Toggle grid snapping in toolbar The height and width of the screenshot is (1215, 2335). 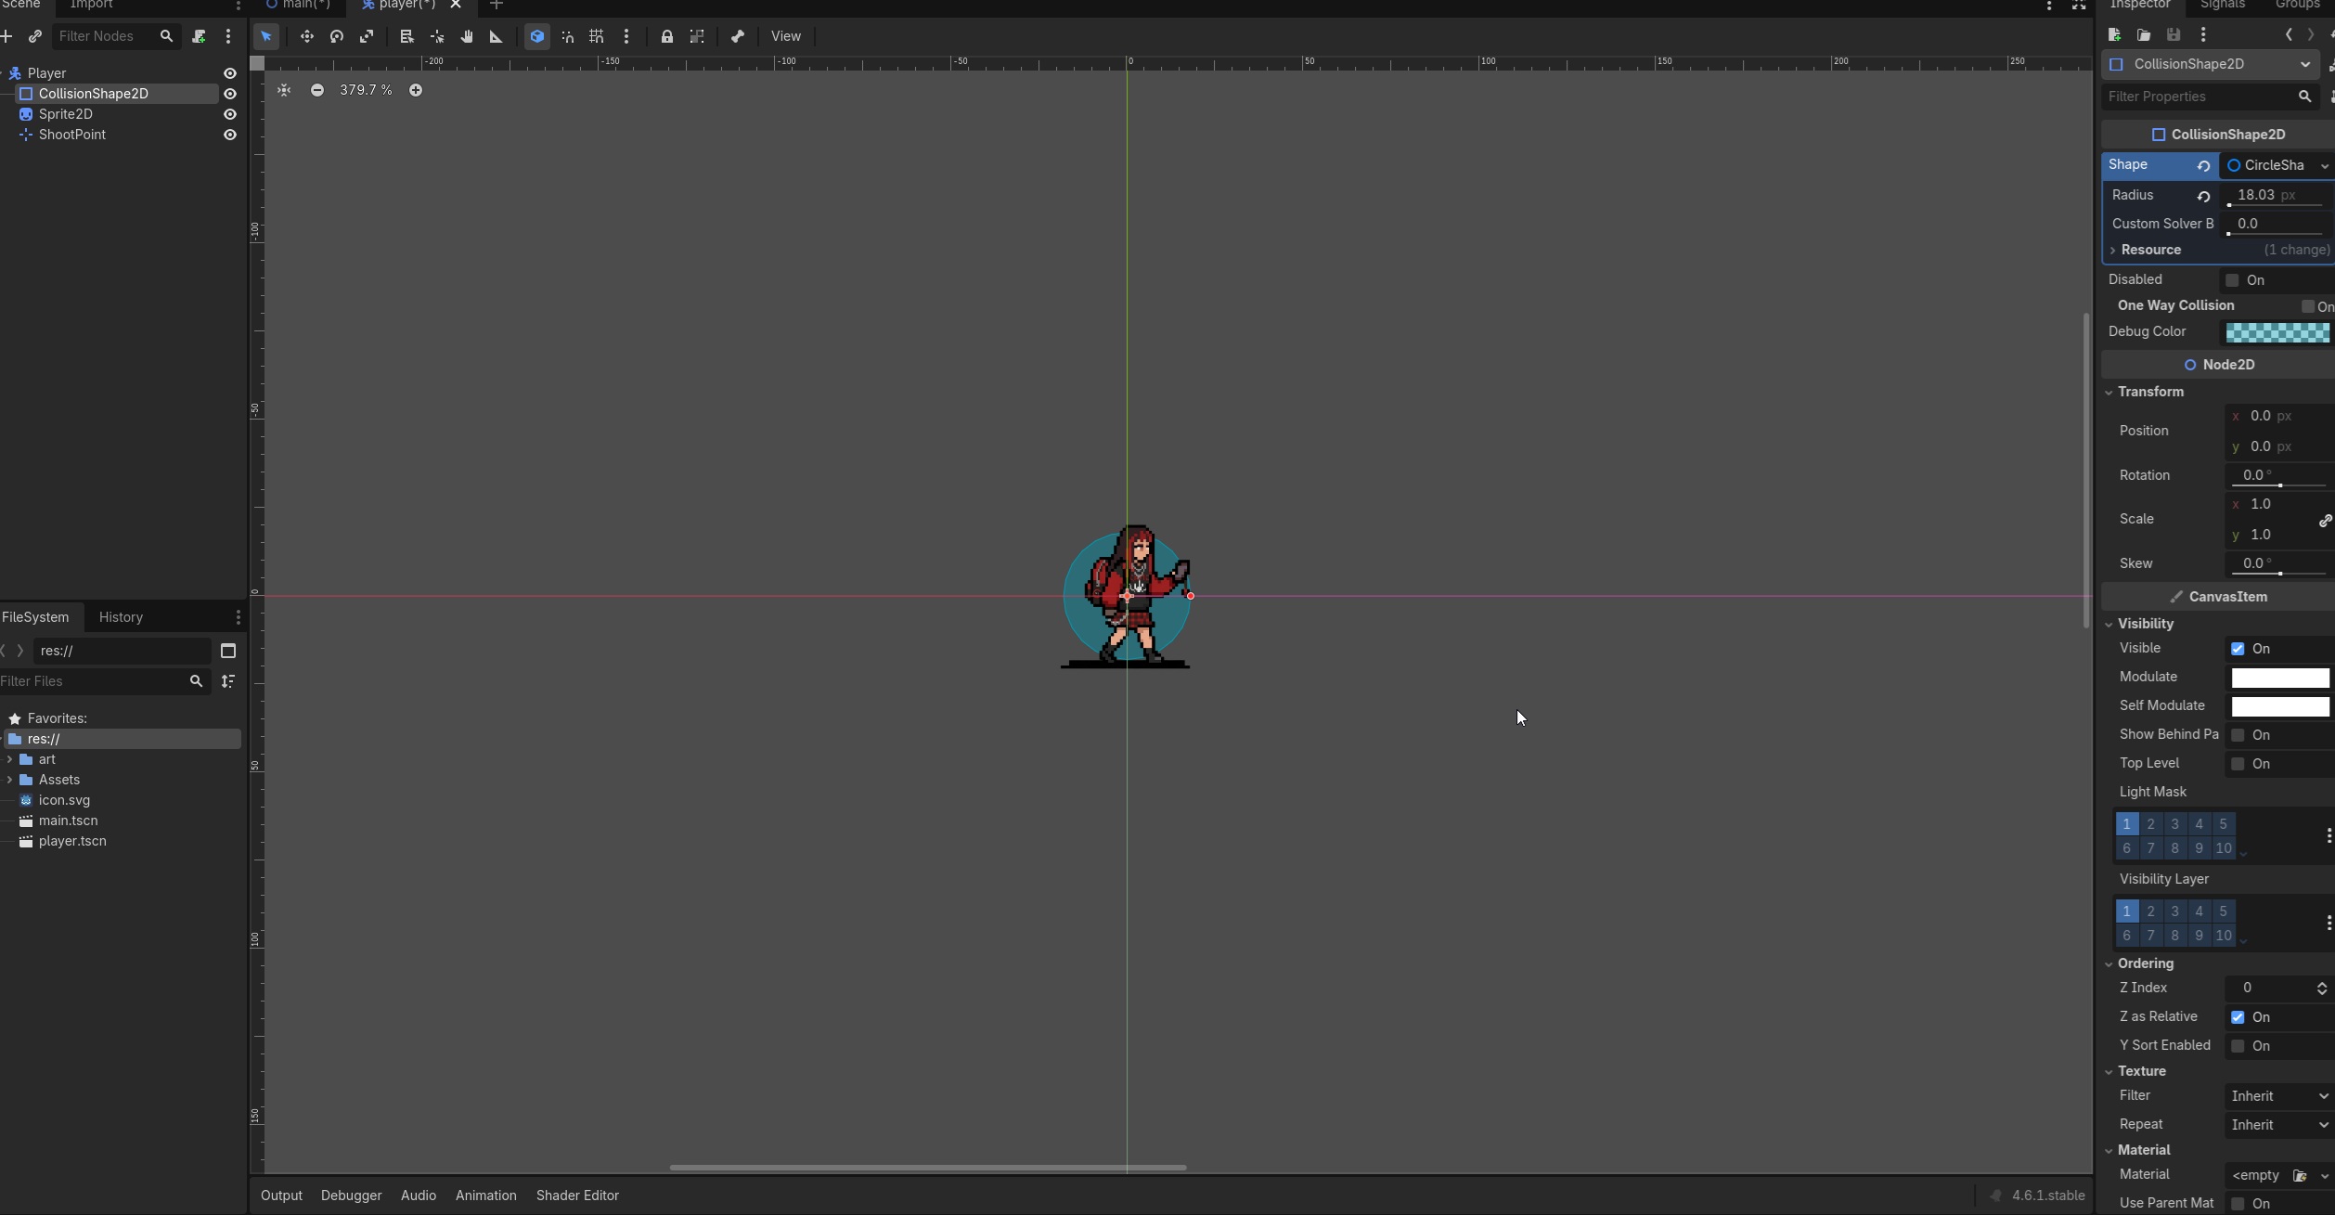[597, 36]
